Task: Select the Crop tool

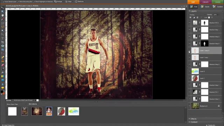Action: point(2,42)
